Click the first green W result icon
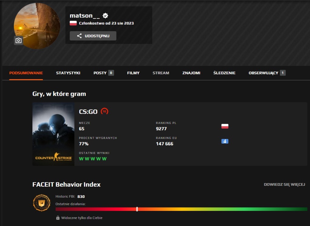The width and height of the screenshot is (310, 226). pos(81,158)
